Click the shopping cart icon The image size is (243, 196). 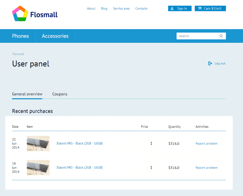(200, 8)
